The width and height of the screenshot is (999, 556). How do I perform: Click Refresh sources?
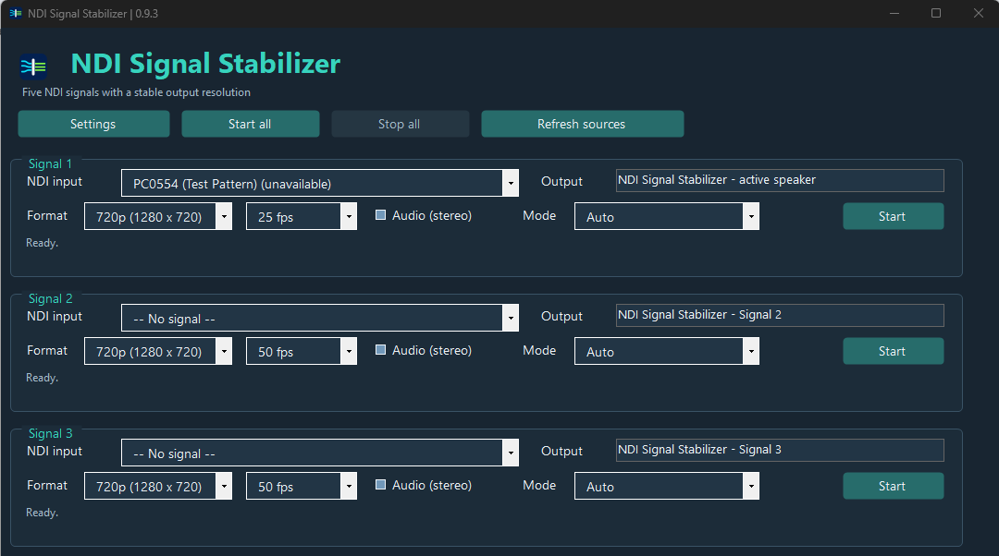(583, 124)
